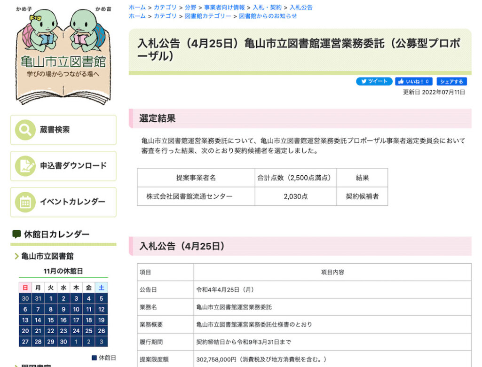482x367 pixels.
Task: Select the 入札公告 breadcrumb link
Action: click(x=301, y=8)
